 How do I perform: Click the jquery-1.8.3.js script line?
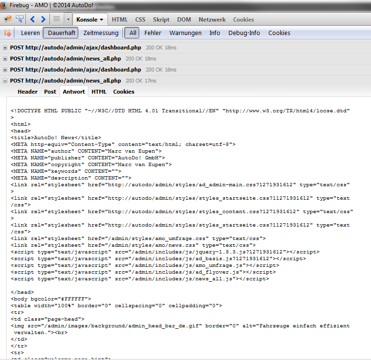click(165, 252)
